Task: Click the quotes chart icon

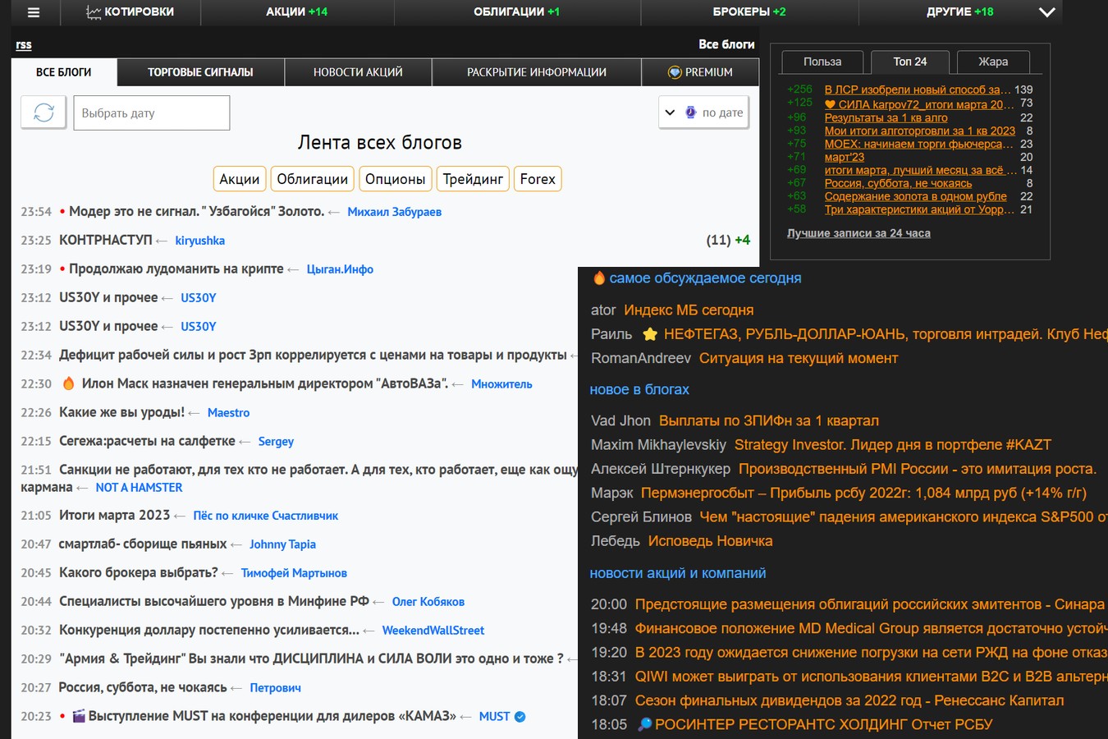Action: 94,12
